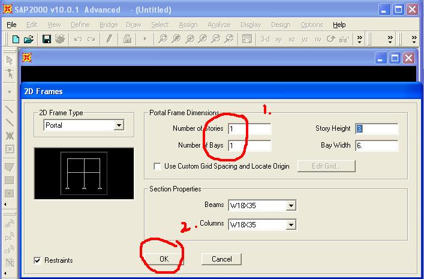Click the Rotate 3D View icon
Screen dimensions: 424x279
click(x=330, y=39)
